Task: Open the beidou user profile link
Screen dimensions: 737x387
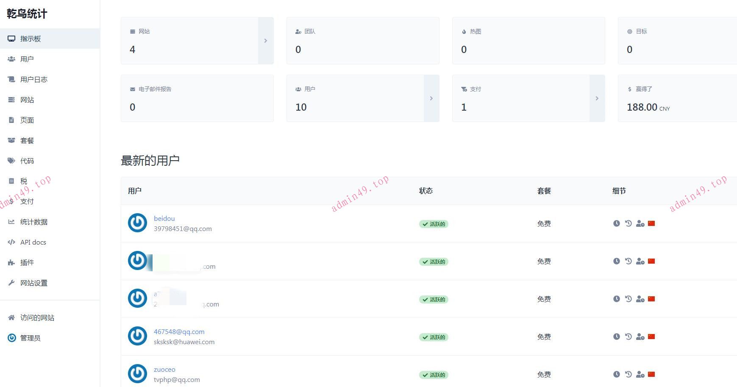Action: tap(164, 218)
